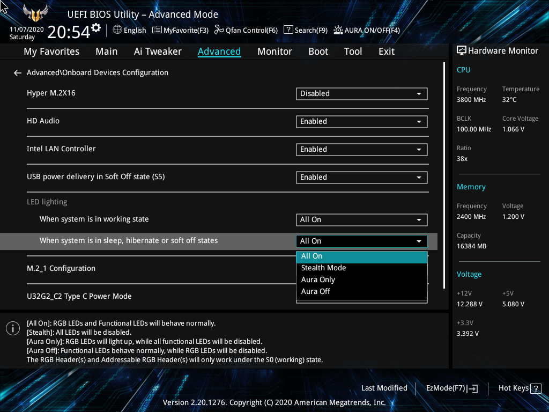This screenshot has width=549, height=412.
Task: Click the back arrow beside the breadcrumb
Action: 18,73
